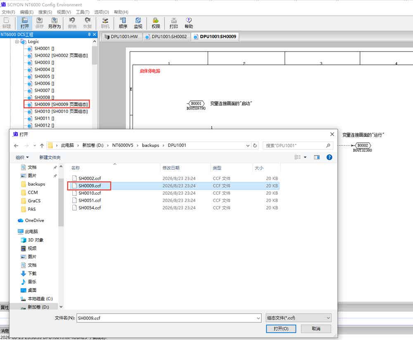Select the OneDrive item in navigation pane
The width and height of the screenshot is (413, 340).
[31, 220]
